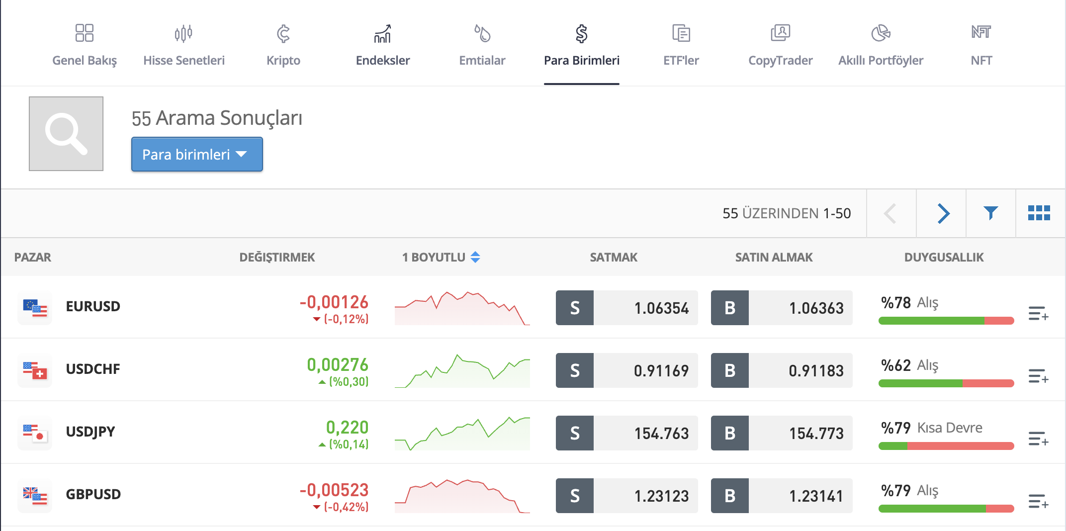
Task: Switch to the Endeksler tab
Action: (x=382, y=45)
